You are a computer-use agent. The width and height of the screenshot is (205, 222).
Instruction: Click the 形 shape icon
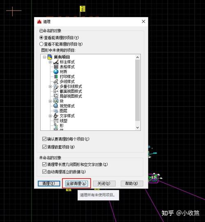tap(56, 126)
